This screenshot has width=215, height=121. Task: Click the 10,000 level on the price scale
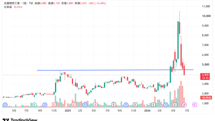click(206, 16)
